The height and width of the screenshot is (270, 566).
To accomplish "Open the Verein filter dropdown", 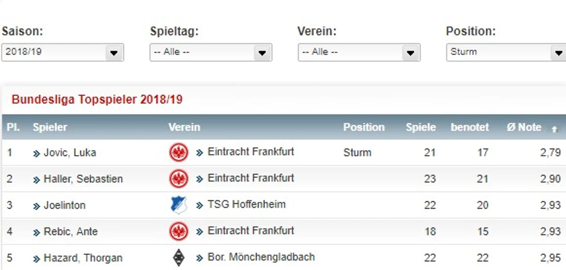I will [x=359, y=52].
